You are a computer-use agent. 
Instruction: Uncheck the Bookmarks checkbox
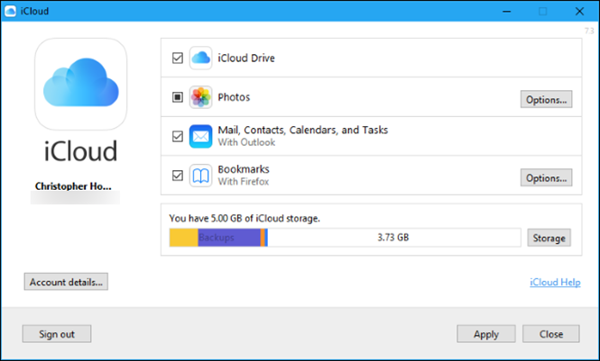tap(177, 175)
